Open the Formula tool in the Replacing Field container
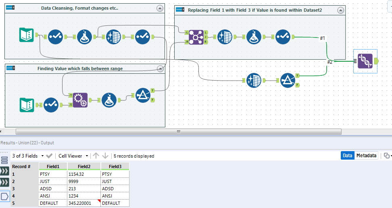The width and height of the screenshot is (392, 208). tap(254, 37)
